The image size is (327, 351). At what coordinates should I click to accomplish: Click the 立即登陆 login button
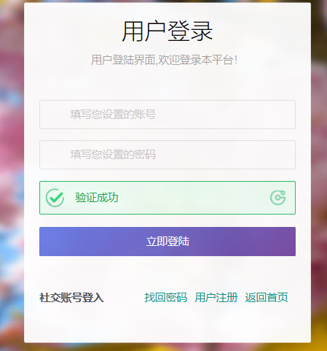(168, 242)
